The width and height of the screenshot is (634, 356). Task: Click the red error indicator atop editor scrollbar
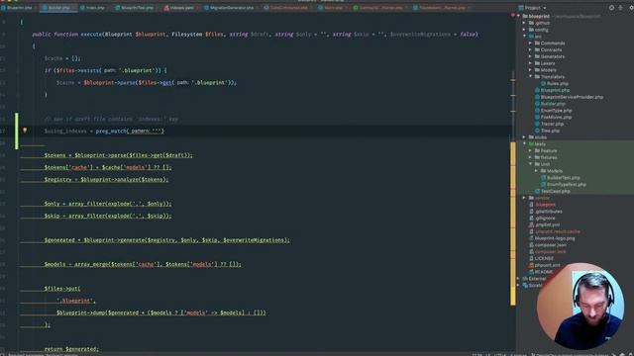pos(513,16)
